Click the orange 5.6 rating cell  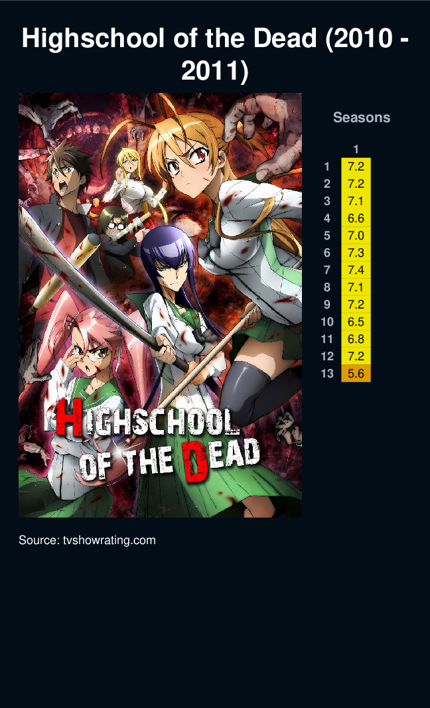[x=356, y=373]
